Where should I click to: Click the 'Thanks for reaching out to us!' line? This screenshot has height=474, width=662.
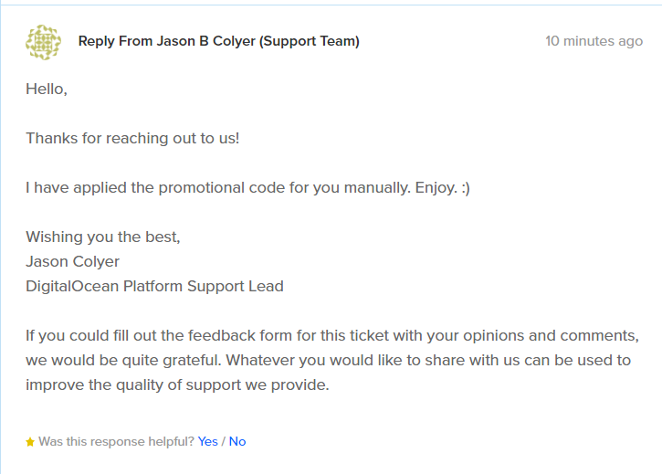point(132,138)
